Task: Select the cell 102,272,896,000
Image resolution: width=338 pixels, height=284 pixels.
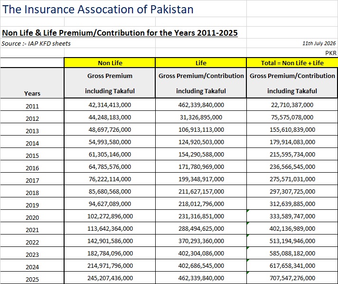Action: [x=110, y=216]
